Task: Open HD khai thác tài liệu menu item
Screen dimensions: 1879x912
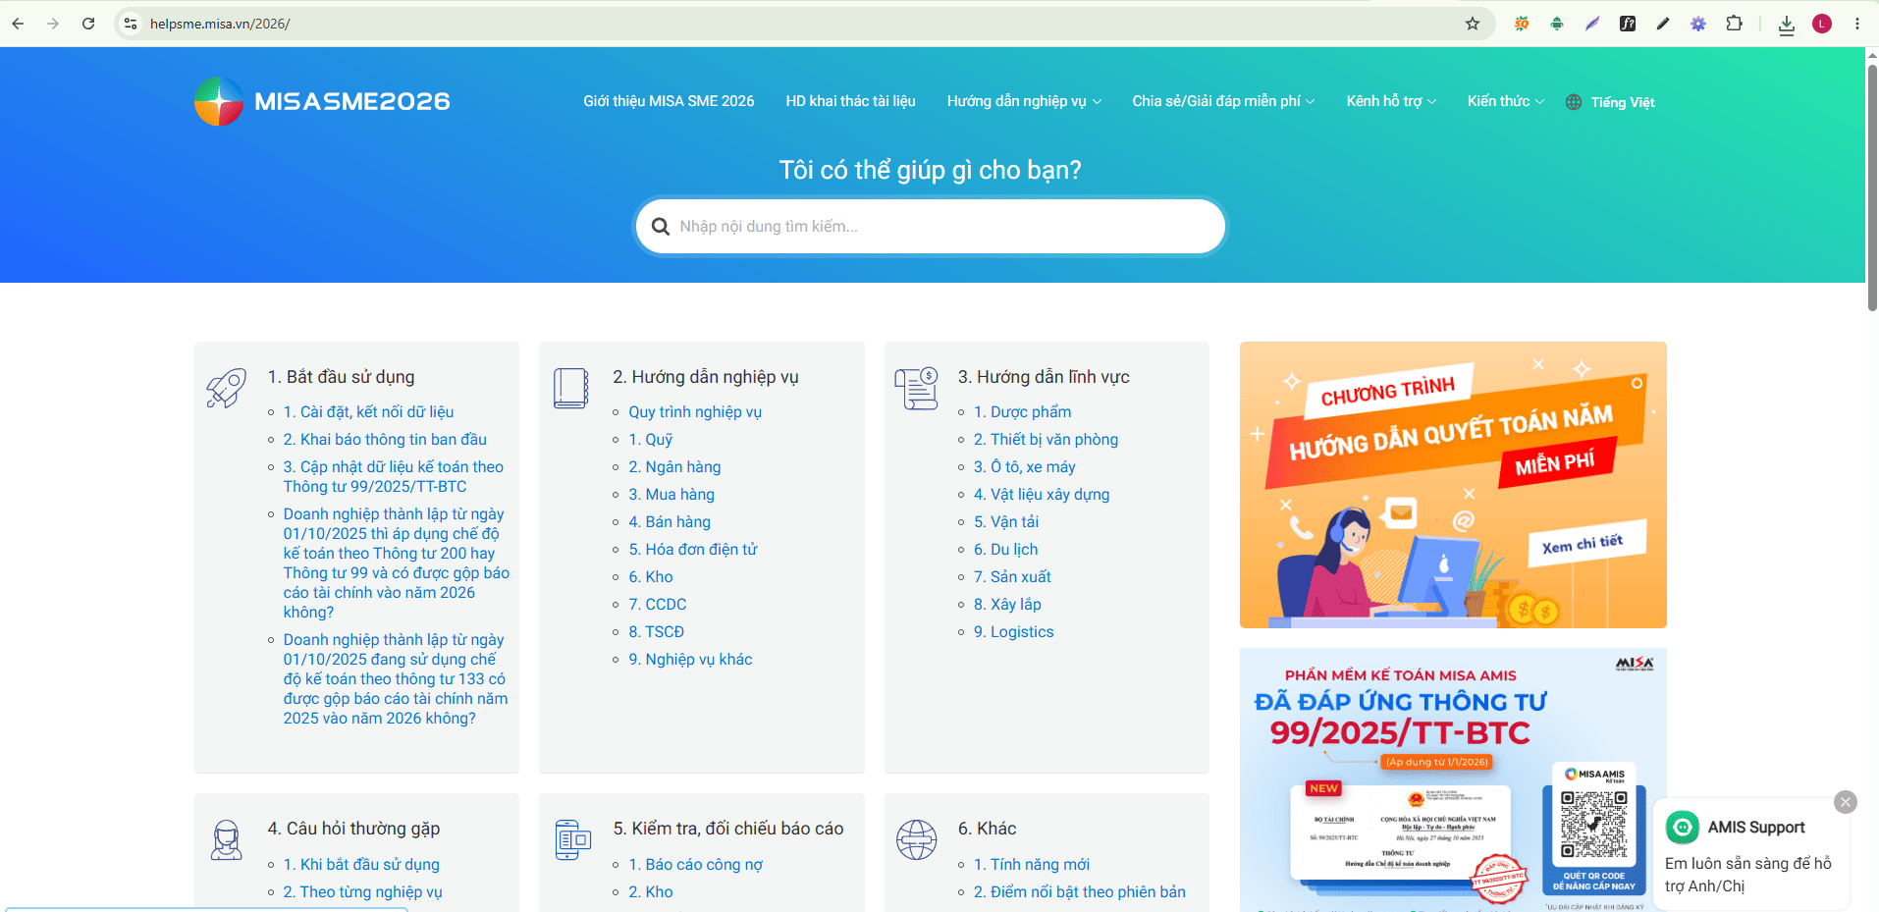Action: coord(850,101)
